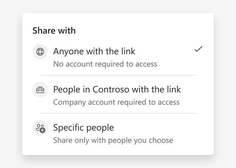Click the word Anyone in the first option

tap(69, 52)
